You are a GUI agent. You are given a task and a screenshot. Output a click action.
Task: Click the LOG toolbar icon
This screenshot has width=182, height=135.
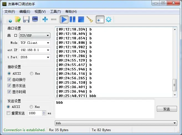click(35, 19)
